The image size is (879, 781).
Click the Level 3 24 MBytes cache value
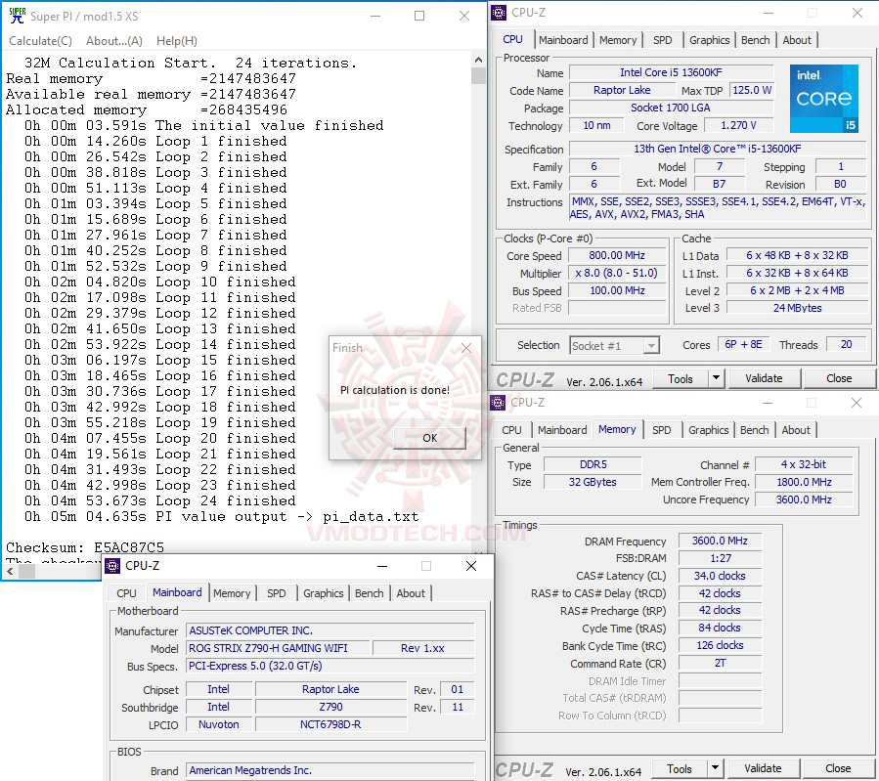(797, 308)
